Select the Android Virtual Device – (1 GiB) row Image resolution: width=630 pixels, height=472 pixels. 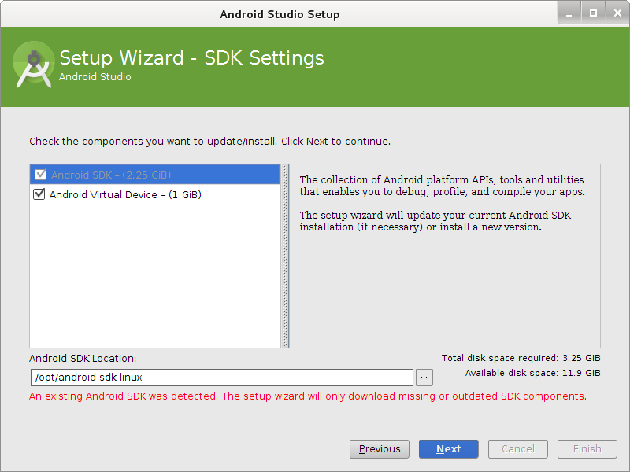pyautogui.click(x=154, y=194)
